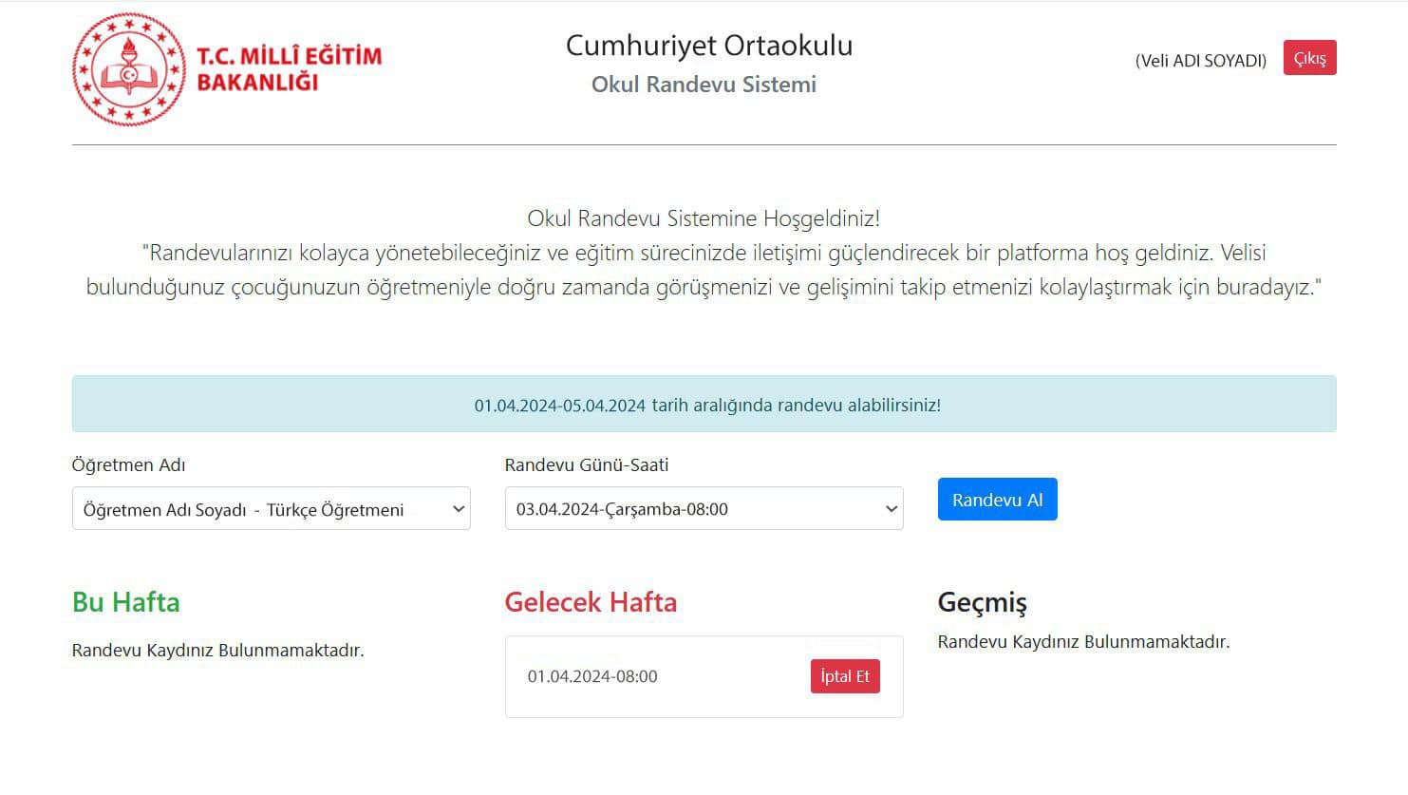
Task: Click the (Veli ADI SOYADI) user name
Action: tap(1200, 61)
